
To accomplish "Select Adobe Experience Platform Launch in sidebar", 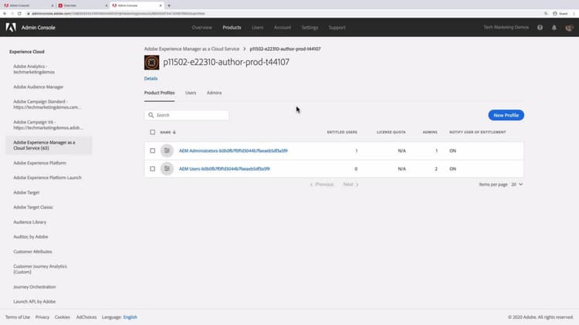I will pos(47,178).
